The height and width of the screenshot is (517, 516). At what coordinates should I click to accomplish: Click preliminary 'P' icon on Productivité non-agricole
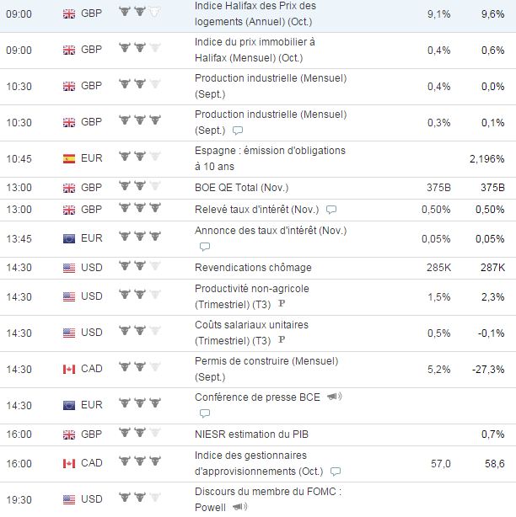pyautogui.click(x=282, y=304)
